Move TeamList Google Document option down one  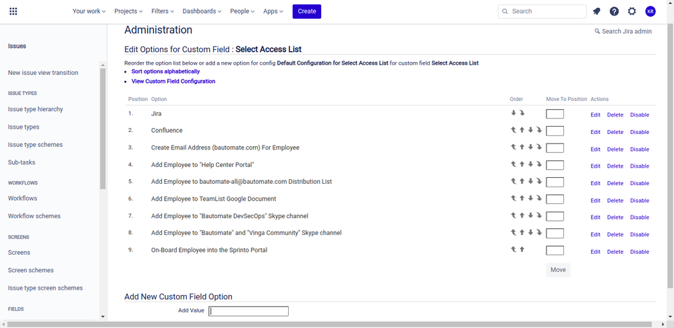[530, 198]
